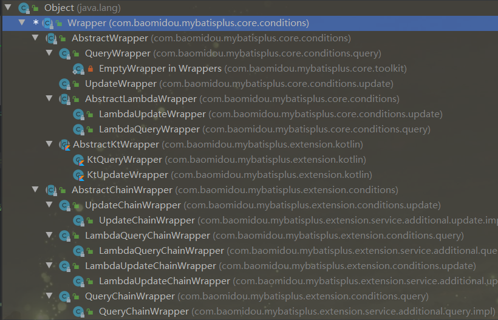Select the highlighted Wrapper row text
Viewport: 498px width, 320px height.
[x=188, y=23]
